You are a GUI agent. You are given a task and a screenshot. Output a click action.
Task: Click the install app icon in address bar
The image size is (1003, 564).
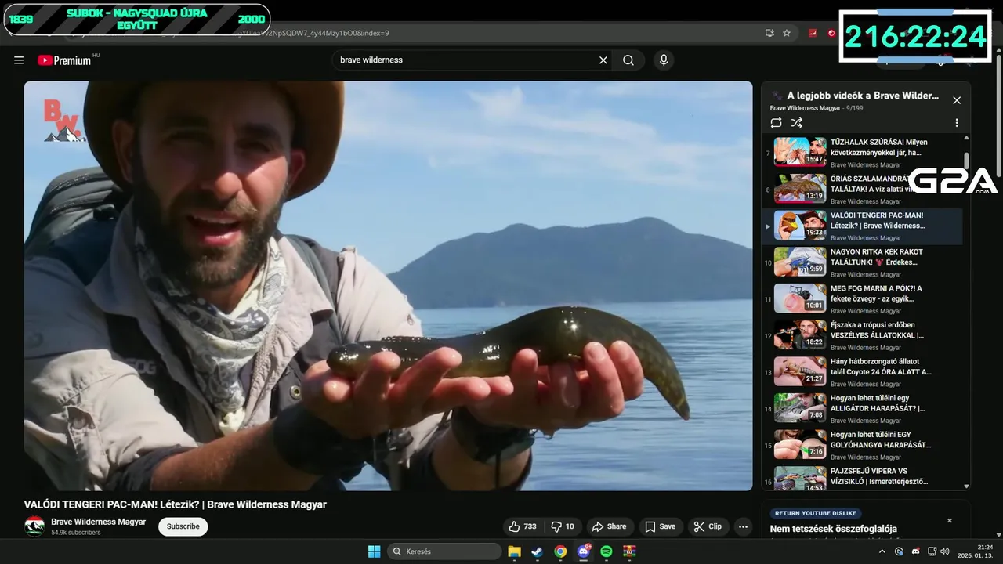point(769,33)
